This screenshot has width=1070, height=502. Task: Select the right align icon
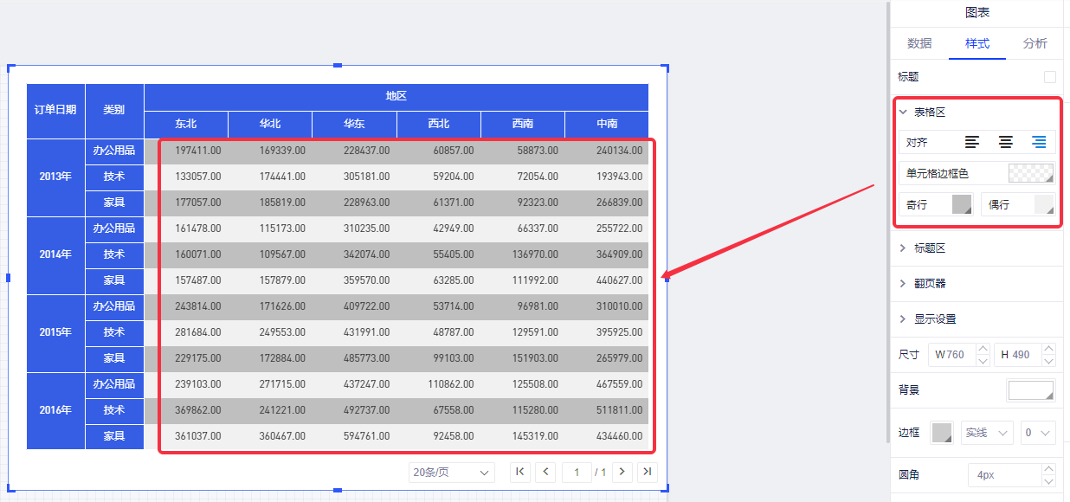[x=1039, y=142]
